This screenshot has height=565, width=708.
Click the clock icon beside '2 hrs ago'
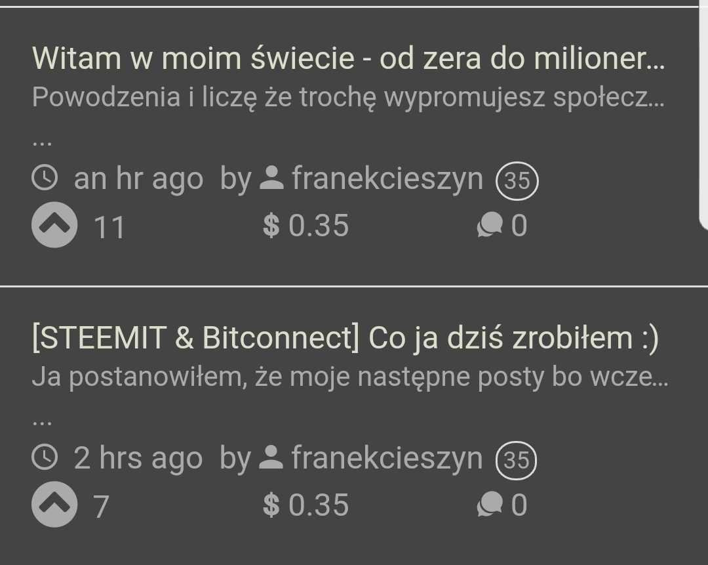coord(45,457)
